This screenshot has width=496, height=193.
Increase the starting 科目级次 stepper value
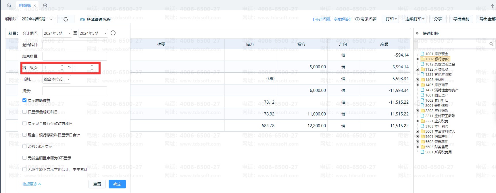[x=62, y=66]
